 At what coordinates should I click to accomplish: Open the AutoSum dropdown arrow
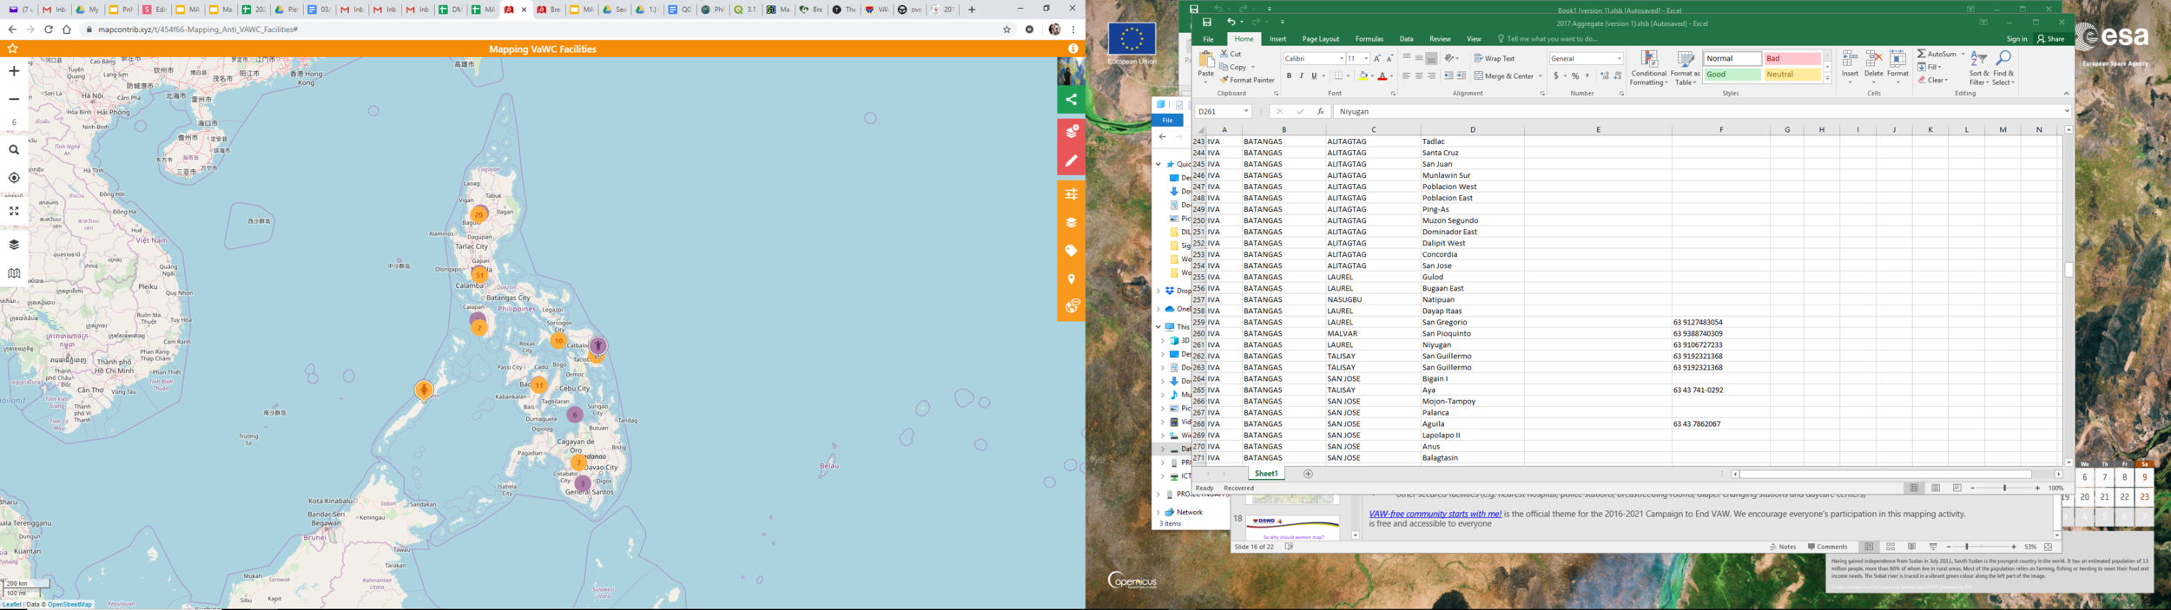[x=1963, y=54]
